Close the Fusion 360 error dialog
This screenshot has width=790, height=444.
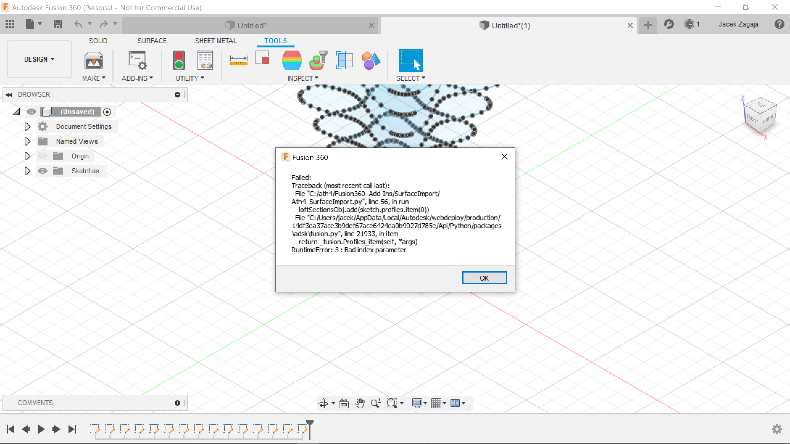(504, 157)
